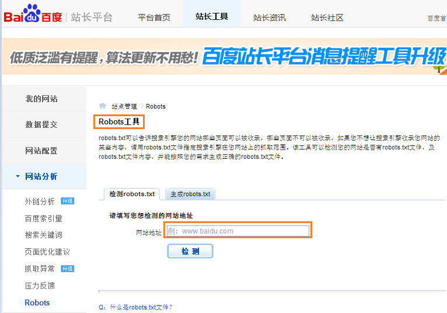Click the upgrade announcement banner
Image resolution: width=447 pixels, height=313 pixels.
tap(223, 57)
